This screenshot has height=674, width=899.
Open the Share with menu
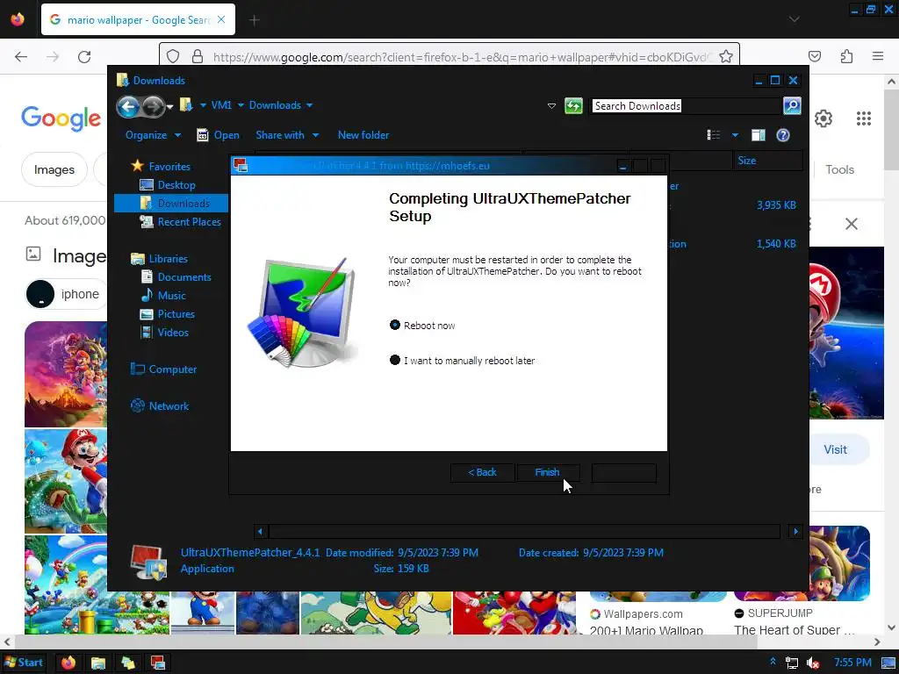coord(287,135)
